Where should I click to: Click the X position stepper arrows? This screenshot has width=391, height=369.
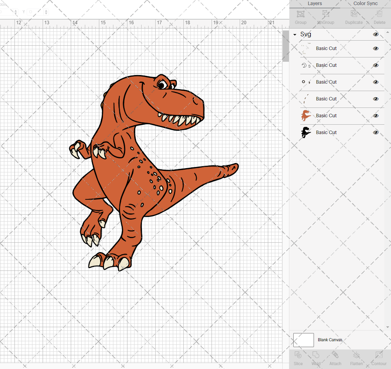[x=16, y=12]
